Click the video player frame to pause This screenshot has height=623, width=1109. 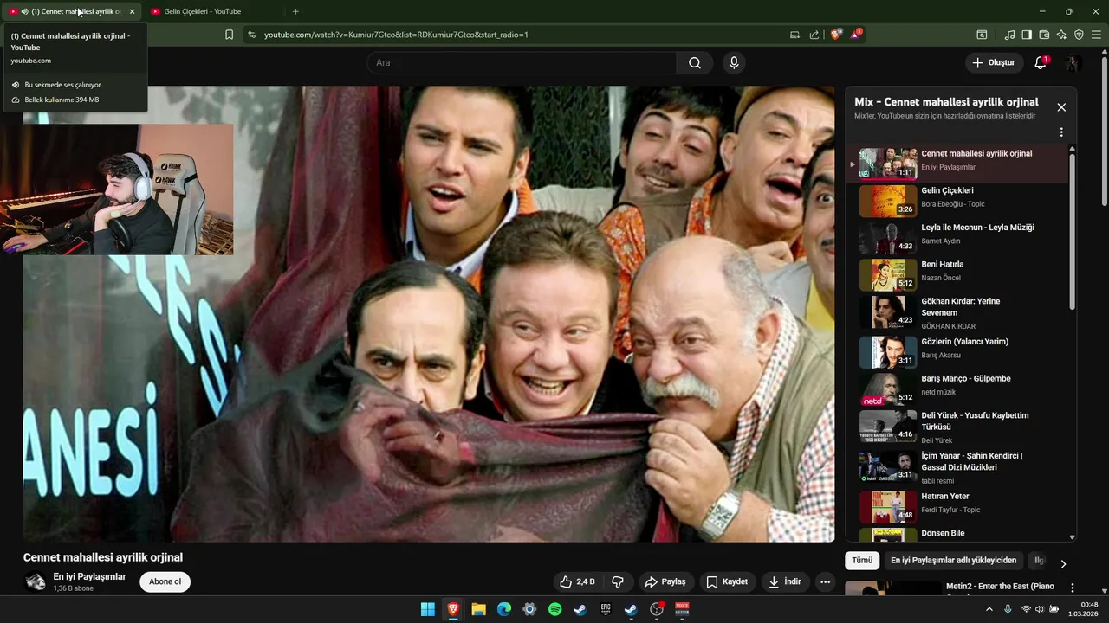click(429, 314)
